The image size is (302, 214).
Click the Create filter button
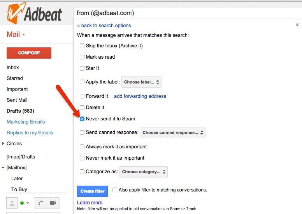tap(93, 191)
